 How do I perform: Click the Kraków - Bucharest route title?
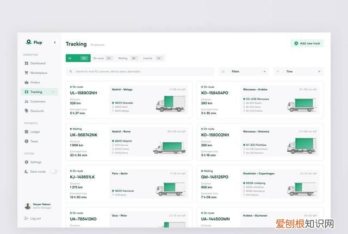coord(255,216)
